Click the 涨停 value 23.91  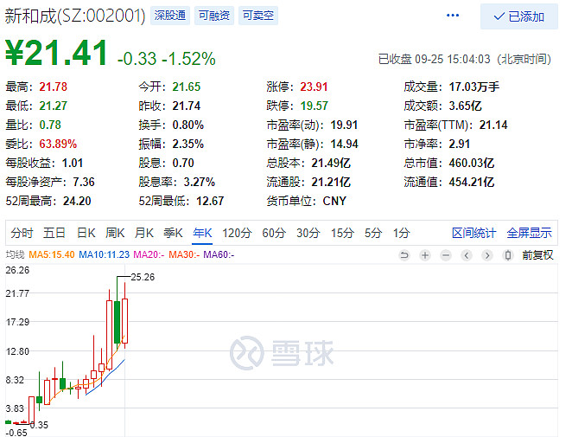click(314, 87)
